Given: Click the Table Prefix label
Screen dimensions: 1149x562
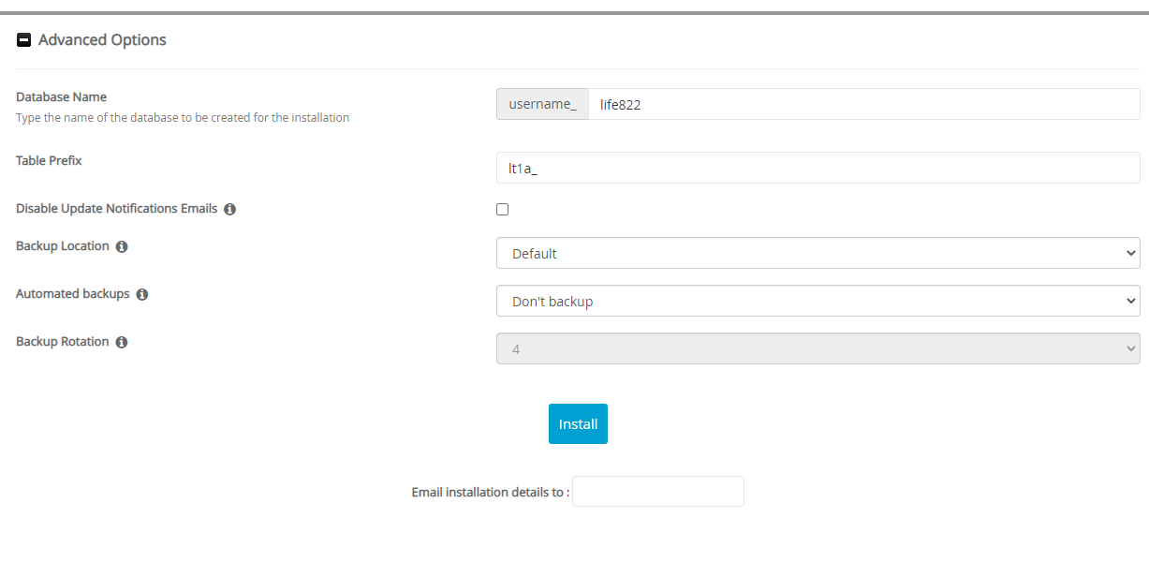Looking at the screenshot, I should (x=49, y=160).
